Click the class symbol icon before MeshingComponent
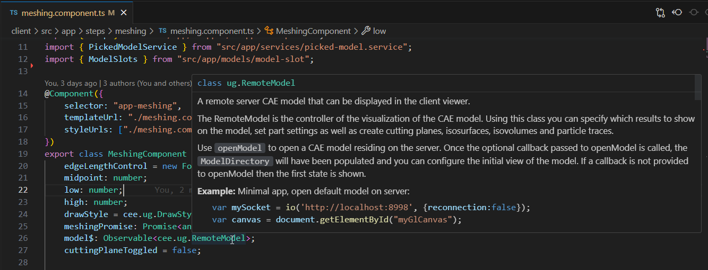The width and height of the screenshot is (708, 270). pos(269,31)
